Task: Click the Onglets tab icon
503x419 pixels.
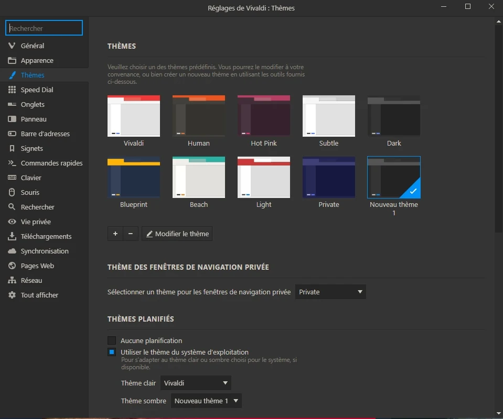Action: (12, 104)
